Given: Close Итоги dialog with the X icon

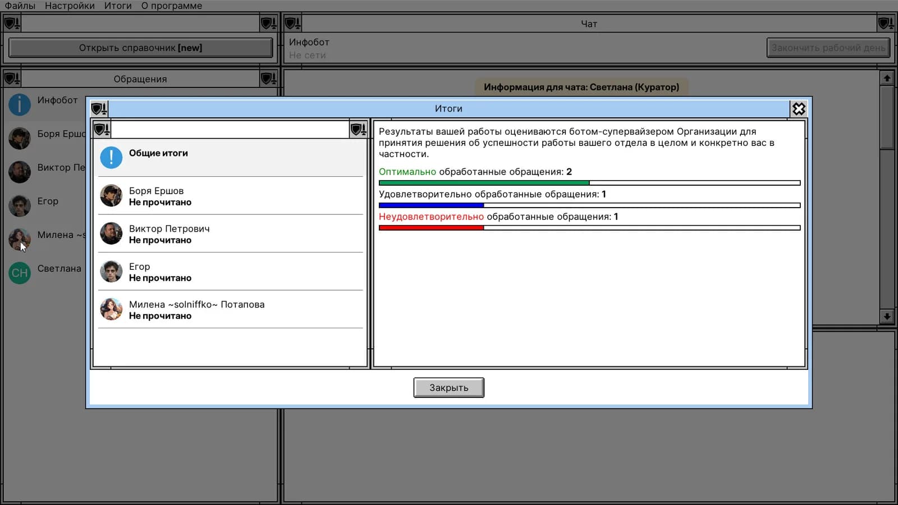Looking at the screenshot, I should 798,108.
